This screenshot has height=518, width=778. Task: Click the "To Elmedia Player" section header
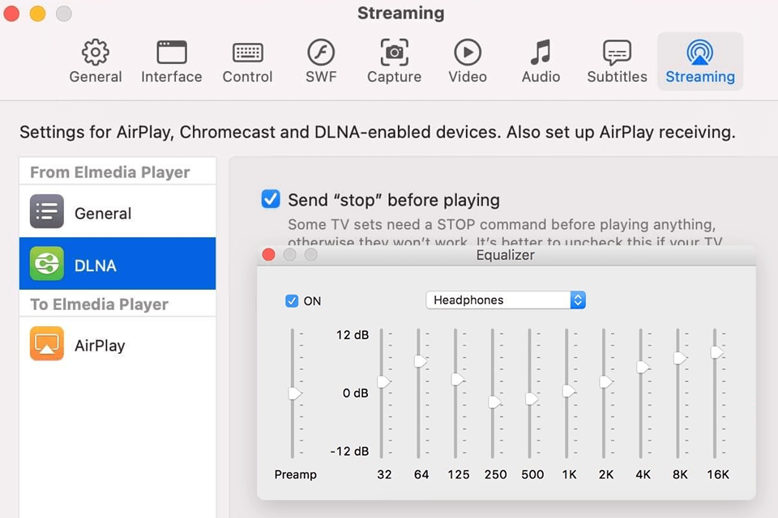pos(99,304)
